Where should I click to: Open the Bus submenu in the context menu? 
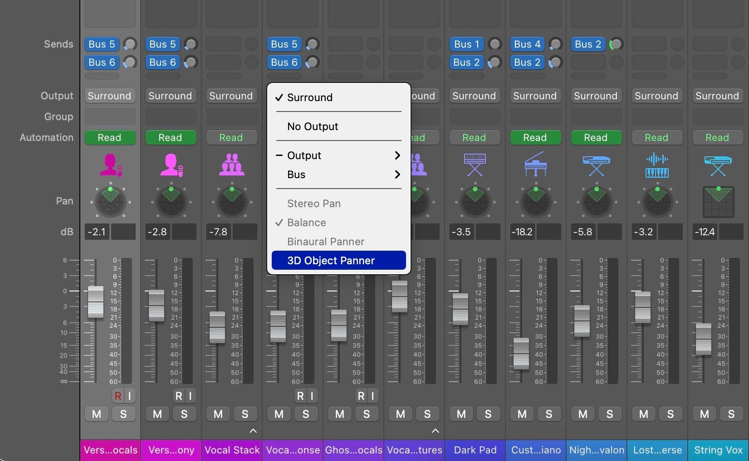click(338, 175)
